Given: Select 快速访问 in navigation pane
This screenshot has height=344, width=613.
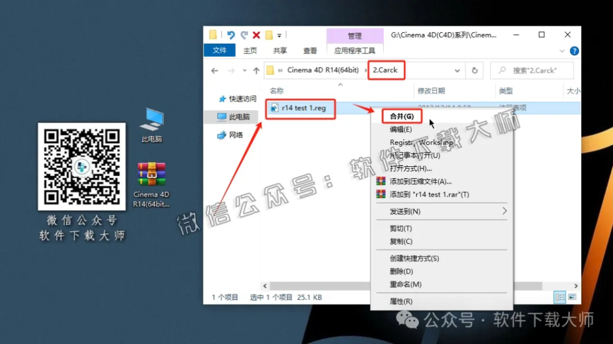Looking at the screenshot, I should tap(238, 99).
